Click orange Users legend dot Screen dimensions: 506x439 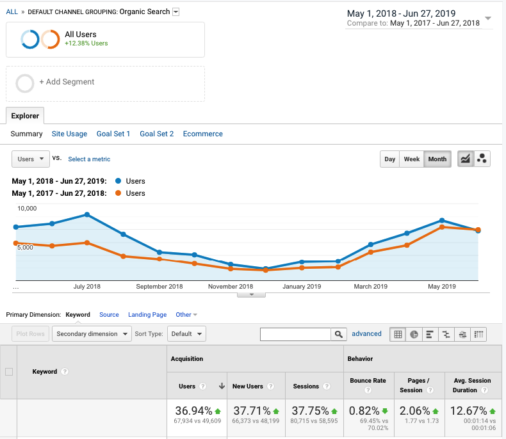pyautogui.click(x=118, y=193)
